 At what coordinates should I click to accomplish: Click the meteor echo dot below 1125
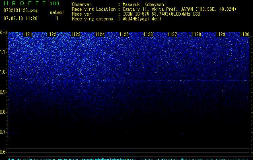point(127,133)
